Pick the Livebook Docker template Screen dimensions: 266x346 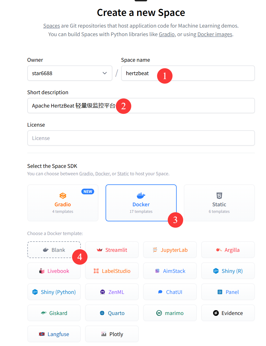pos(54,271)
